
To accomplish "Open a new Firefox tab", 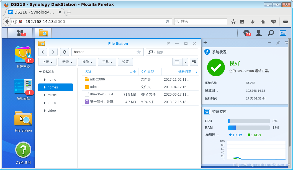I will click(x=69, y=12).
